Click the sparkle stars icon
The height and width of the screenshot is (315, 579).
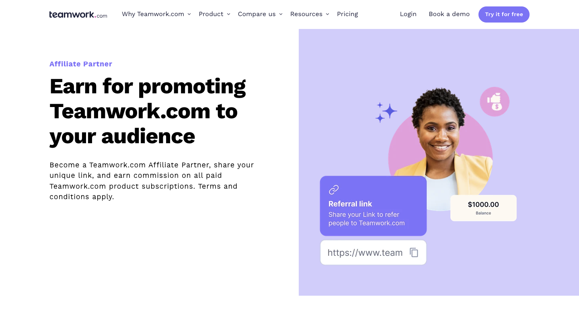386,112
